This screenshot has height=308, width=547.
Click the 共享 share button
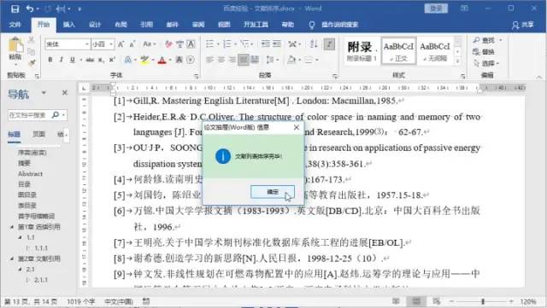(523, 25)
